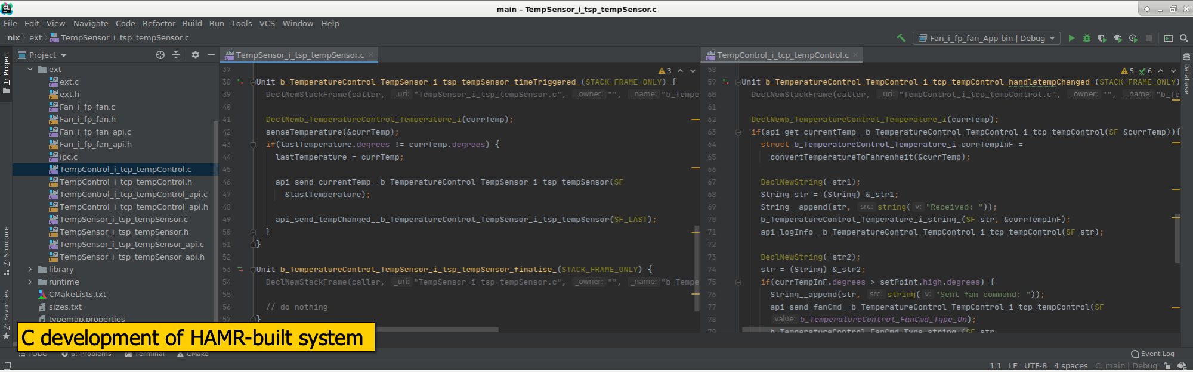
Task: Run the app with green play button
Action: tap(1071, 38)
